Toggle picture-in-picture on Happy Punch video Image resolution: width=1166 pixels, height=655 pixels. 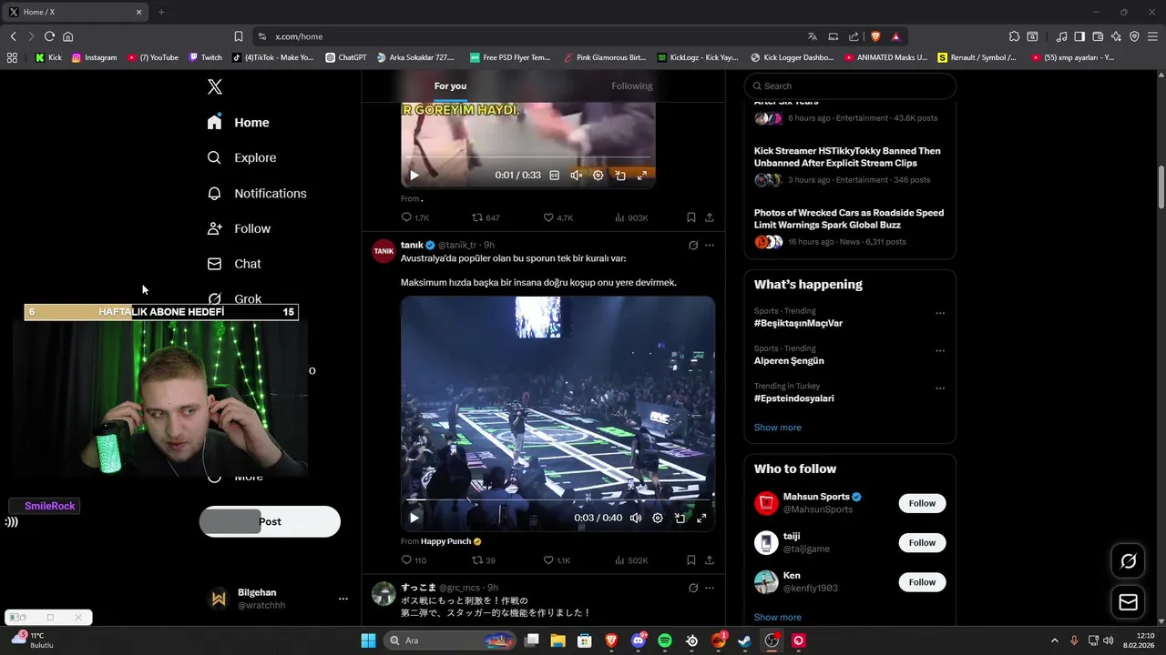pyautogui.click(x=680, y=518)
